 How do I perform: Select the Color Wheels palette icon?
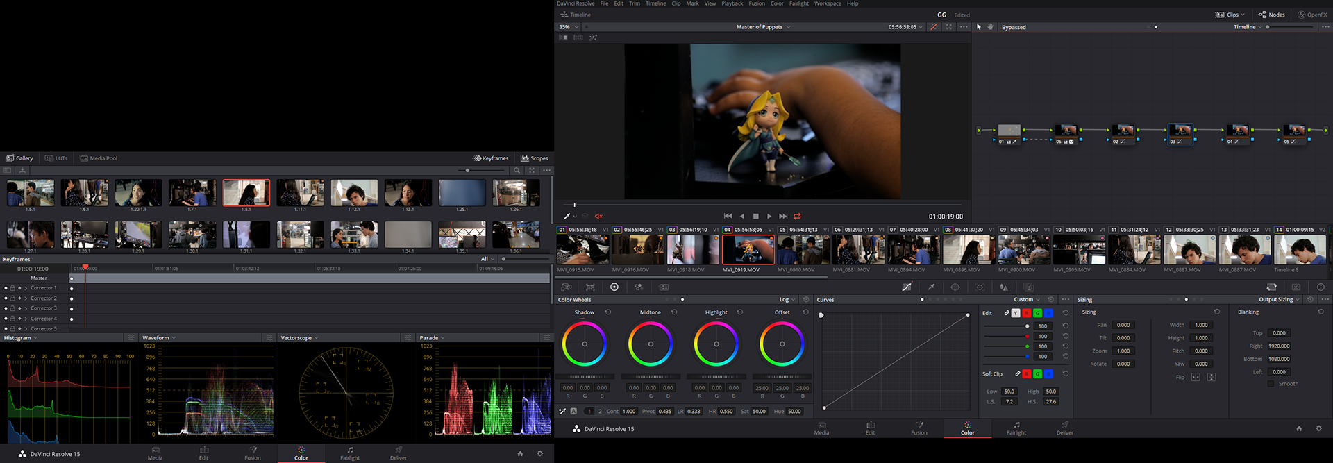pos(614,287)
